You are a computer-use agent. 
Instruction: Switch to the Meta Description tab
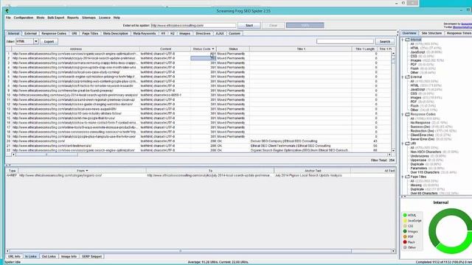116,33
